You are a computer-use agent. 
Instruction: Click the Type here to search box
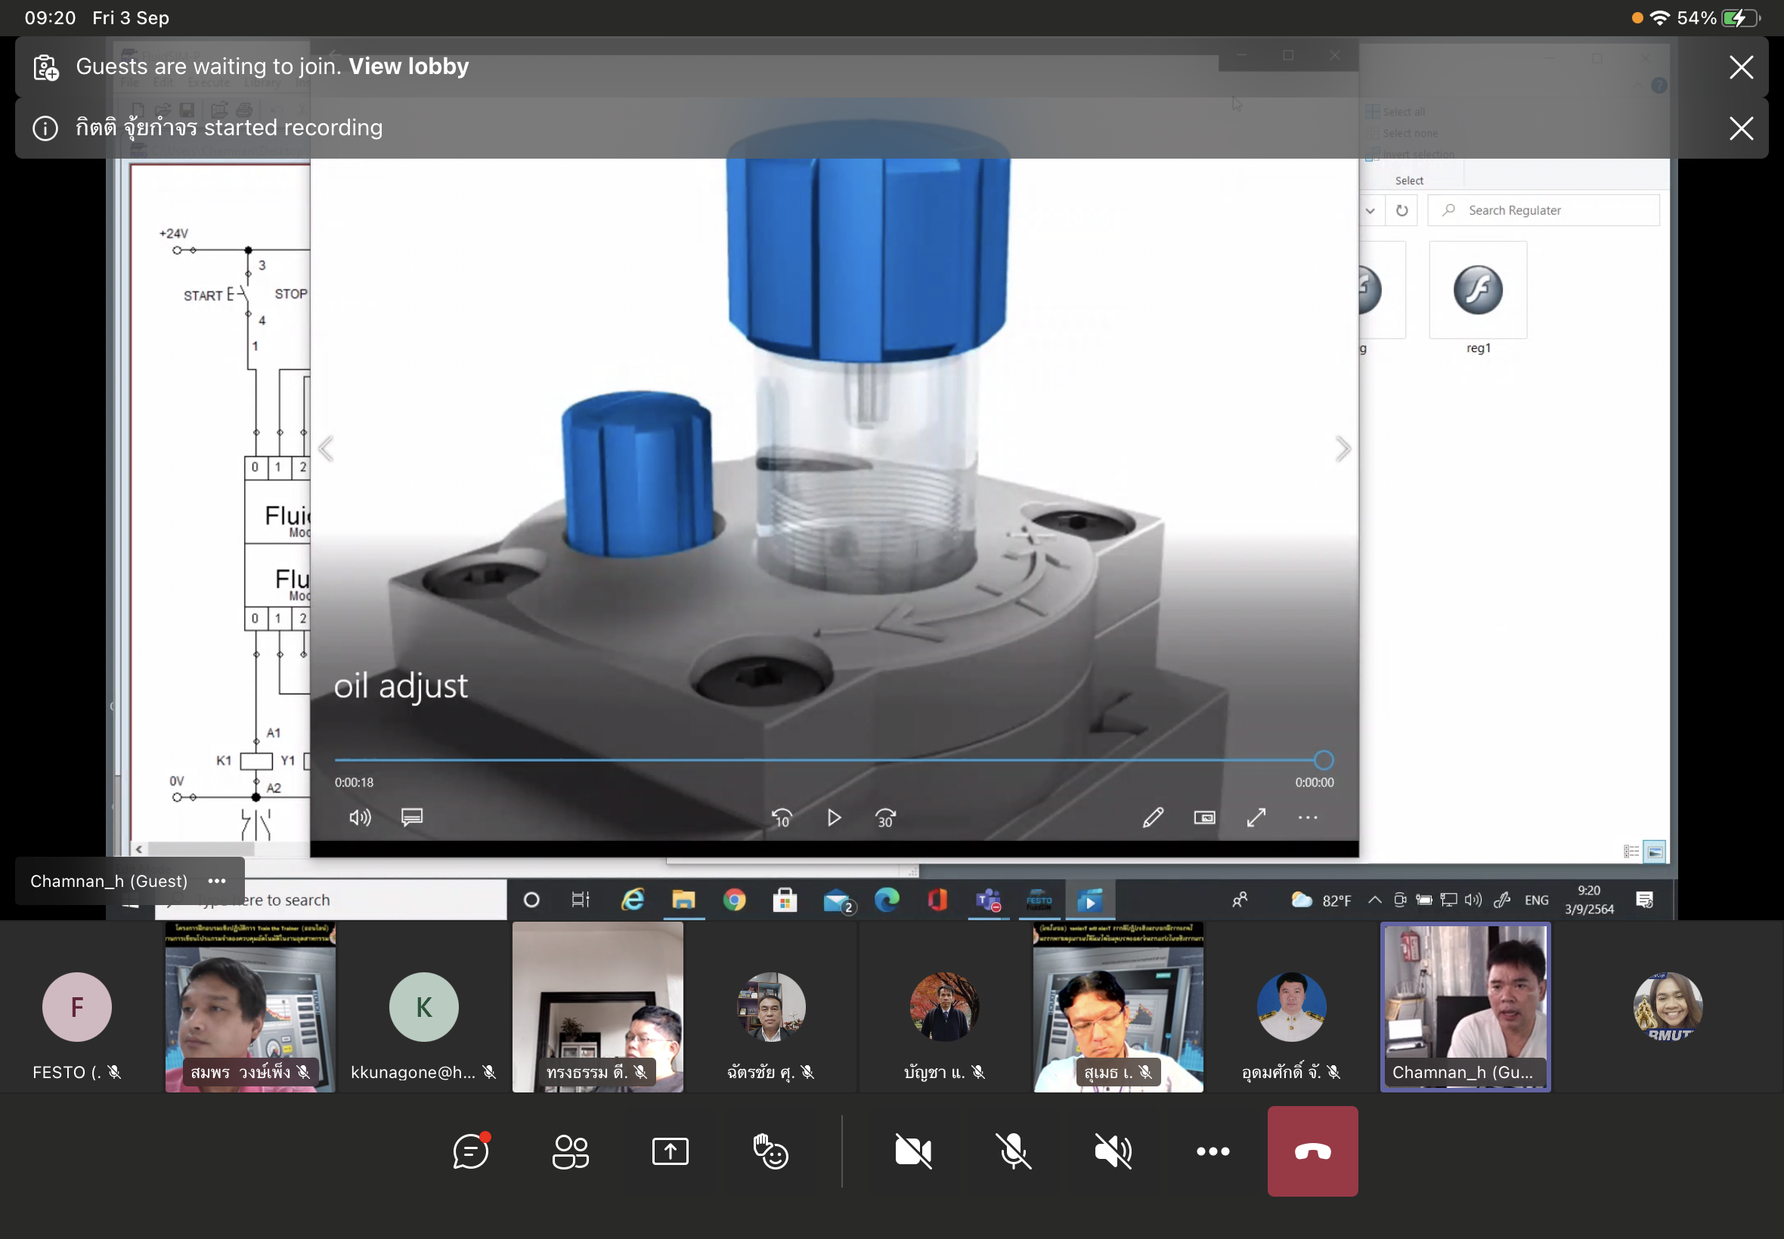click(x=330, y=900)
